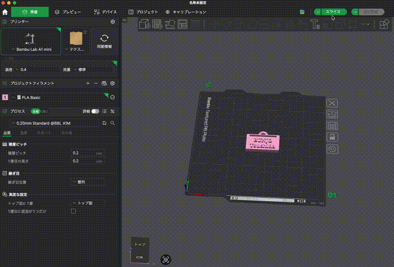Click the search icon beside process preset
The image size is (394, 267).
(113, 123)
